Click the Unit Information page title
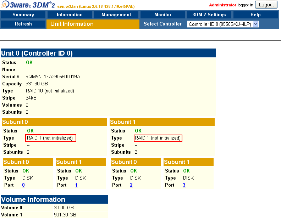 coord(72,24)
